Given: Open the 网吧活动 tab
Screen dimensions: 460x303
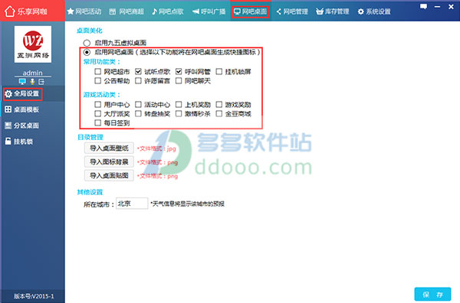Looking at the screenshot, I should point(84,11).
